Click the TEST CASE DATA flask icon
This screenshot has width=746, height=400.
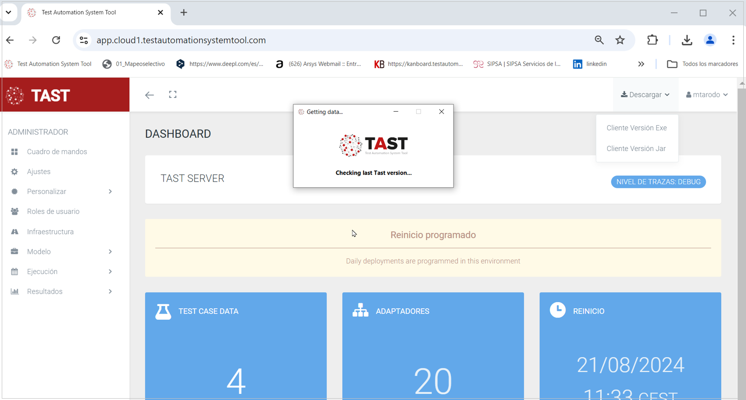[163, 311]
